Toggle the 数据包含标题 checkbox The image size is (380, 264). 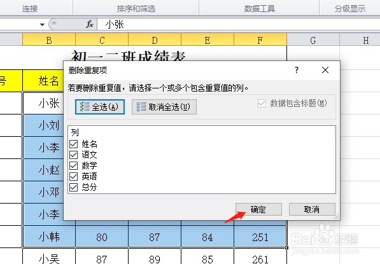[x=262, y=104]
